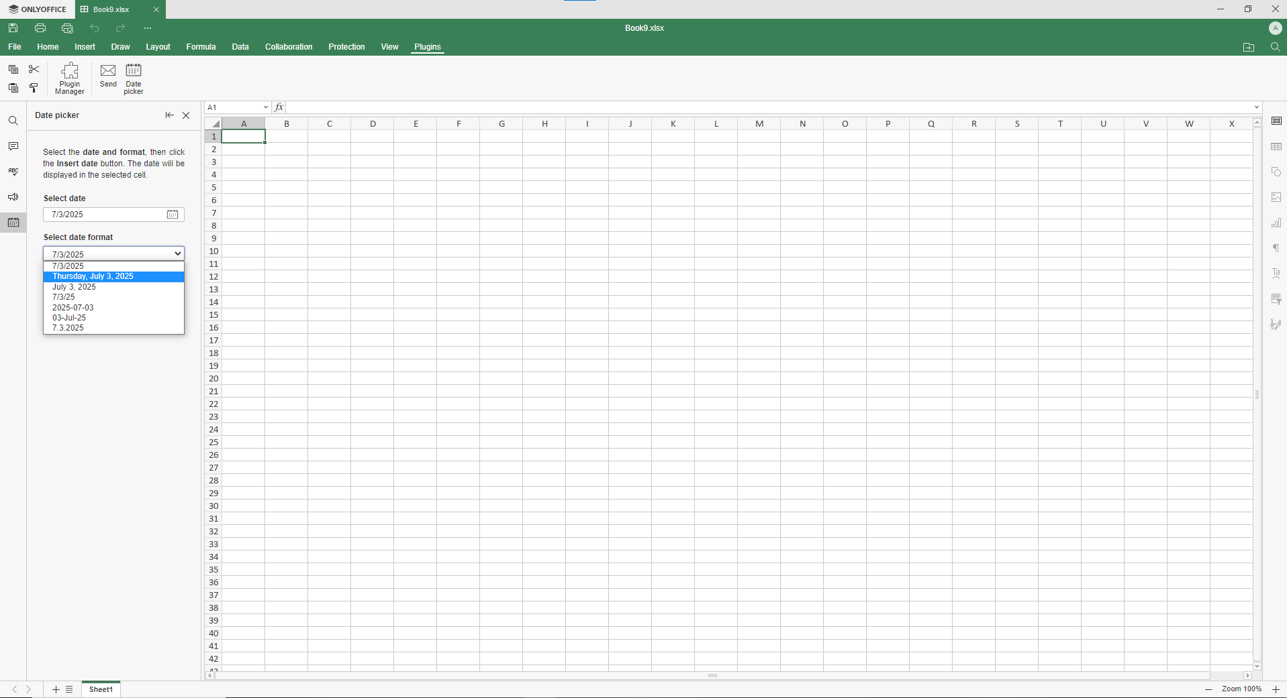Open the Plugin Manager
The height and width of the screenshot is (698, 1287).
69,78
